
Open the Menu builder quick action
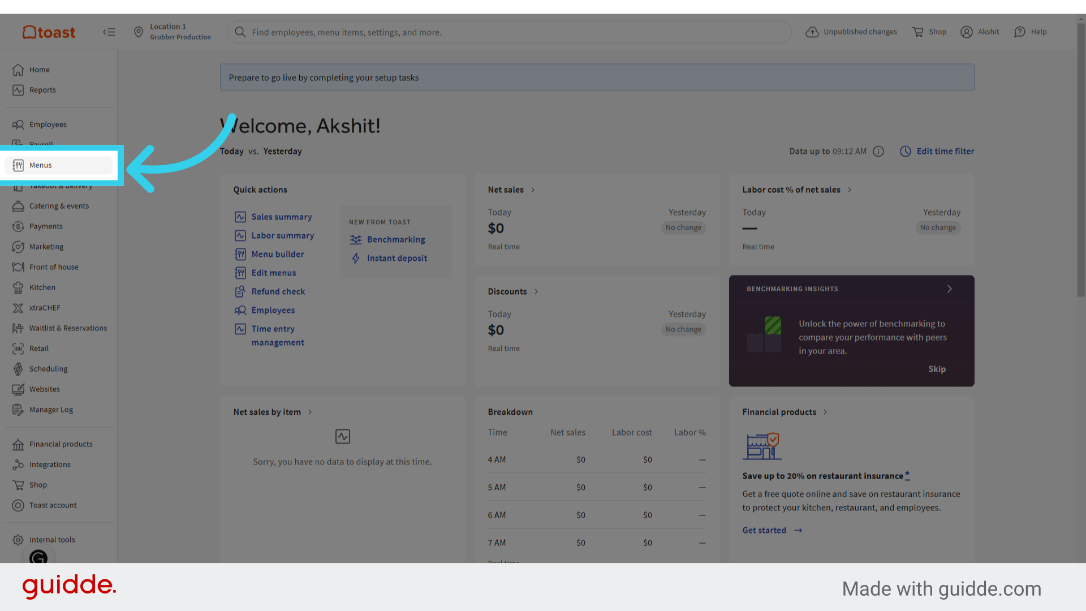(269, 254)
